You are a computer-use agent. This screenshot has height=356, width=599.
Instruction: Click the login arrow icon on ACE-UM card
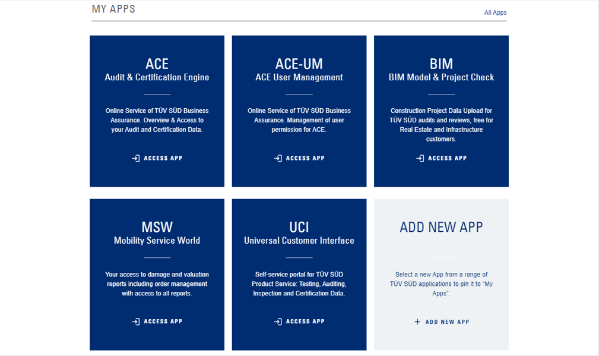(278, 158)
